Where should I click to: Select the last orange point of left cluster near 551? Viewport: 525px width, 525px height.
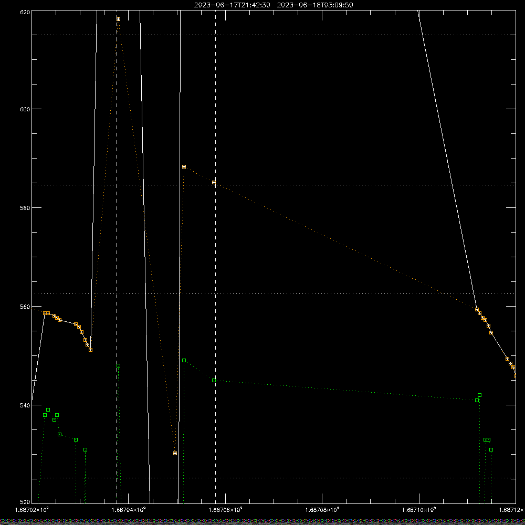90,350
